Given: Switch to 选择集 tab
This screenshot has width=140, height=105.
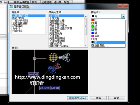Looking at the screenshot, I should (58, 2).
